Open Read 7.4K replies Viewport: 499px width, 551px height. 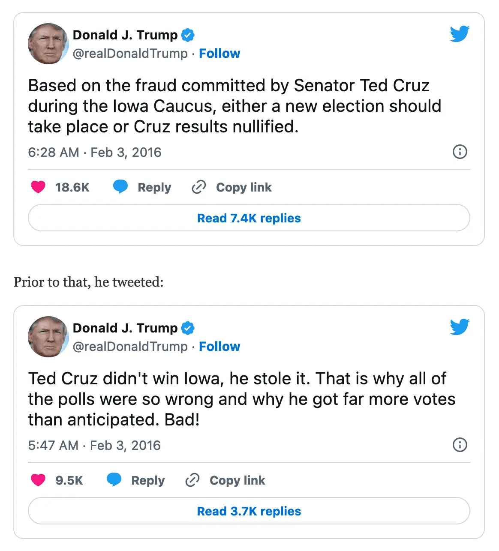249,218
